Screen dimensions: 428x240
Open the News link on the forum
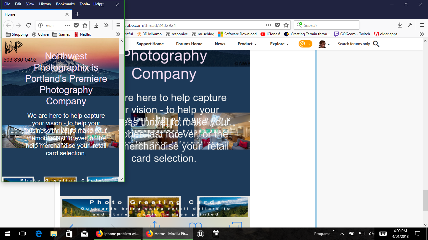pos(220,44)
